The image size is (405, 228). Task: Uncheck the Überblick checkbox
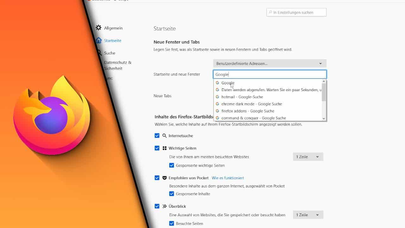click(x=157, y=206)
